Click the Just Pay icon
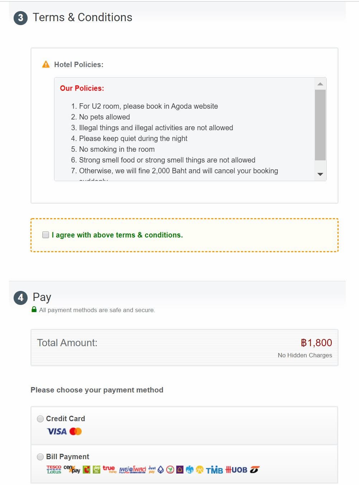 [x=152, y=469]
